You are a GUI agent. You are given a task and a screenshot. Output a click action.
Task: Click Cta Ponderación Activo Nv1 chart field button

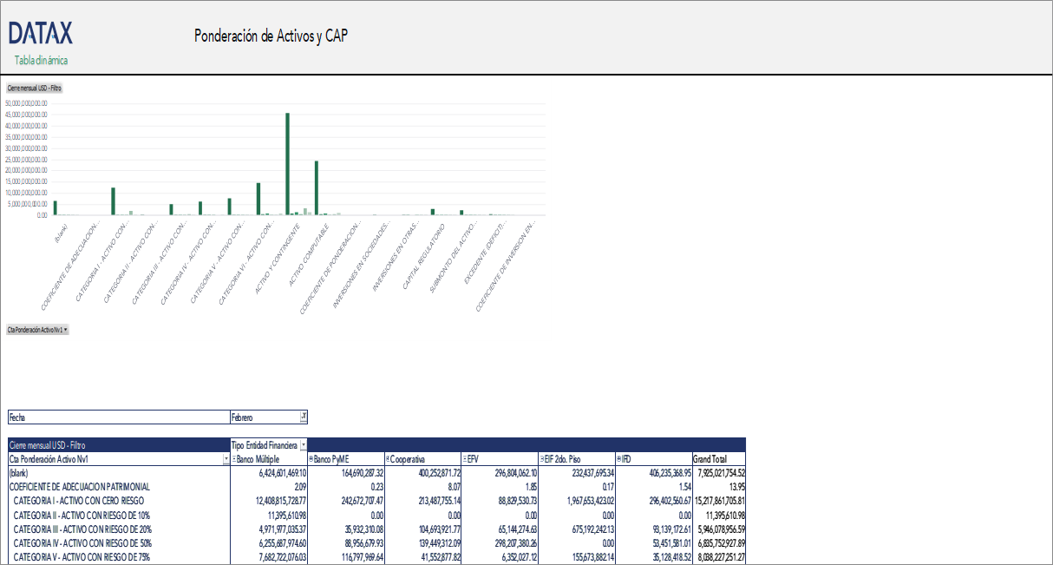coord(37,330)
